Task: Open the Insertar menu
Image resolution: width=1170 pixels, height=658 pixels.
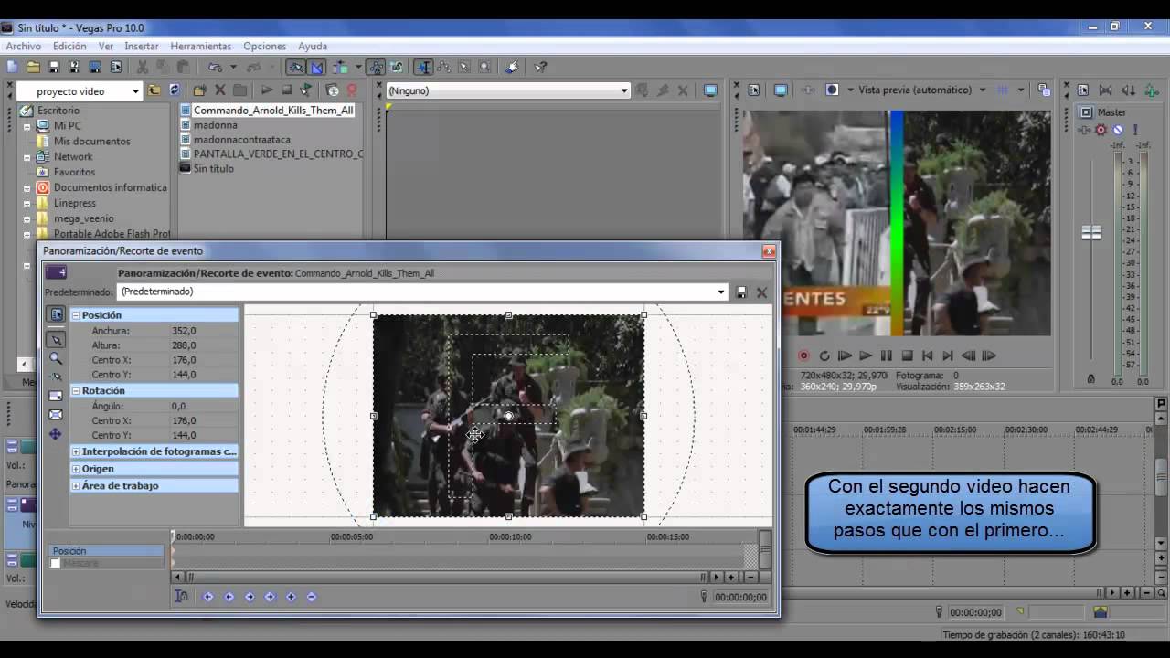Action: point(142,46)
